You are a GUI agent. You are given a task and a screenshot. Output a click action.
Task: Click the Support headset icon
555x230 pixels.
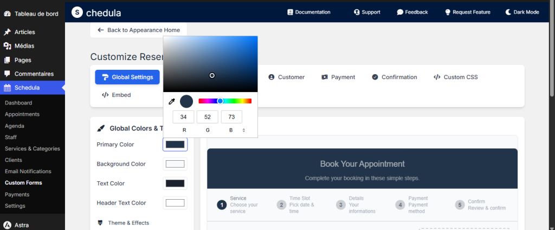[357, 12]
